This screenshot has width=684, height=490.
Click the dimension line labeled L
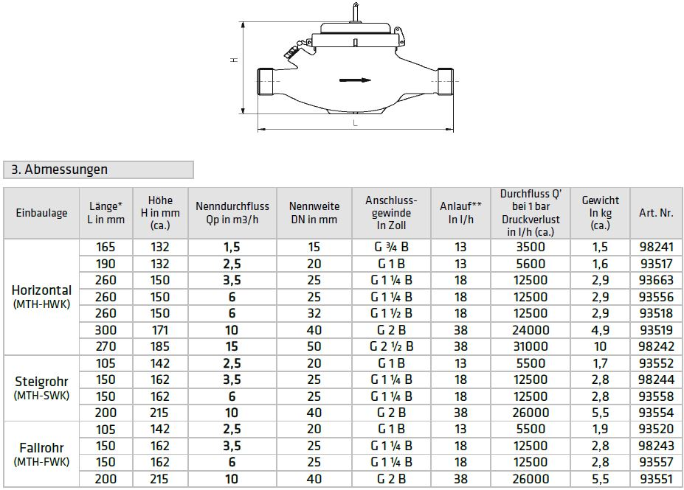point(354,127)
